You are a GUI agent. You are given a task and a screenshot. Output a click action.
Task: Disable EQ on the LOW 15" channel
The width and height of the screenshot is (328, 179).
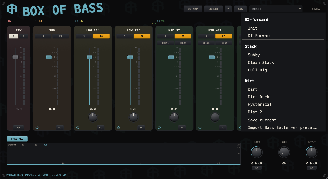(x=101, y=36)
